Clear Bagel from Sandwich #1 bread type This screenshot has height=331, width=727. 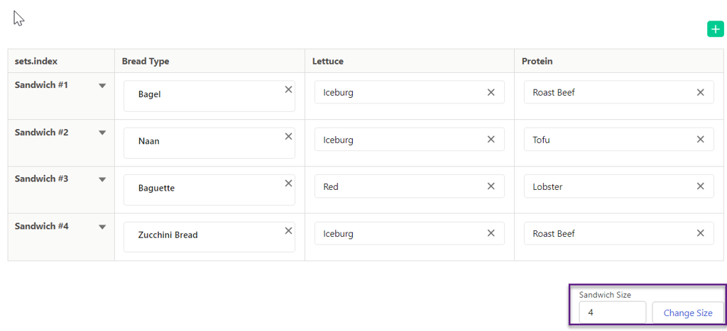click(288, 90)
